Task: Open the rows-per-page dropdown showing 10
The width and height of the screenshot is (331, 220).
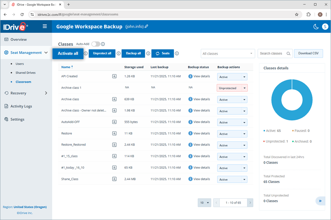Action: point(204,202)
